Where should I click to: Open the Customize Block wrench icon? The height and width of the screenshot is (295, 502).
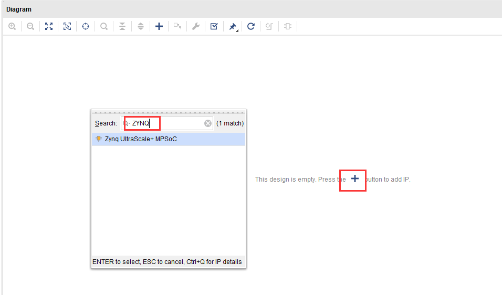196,26
